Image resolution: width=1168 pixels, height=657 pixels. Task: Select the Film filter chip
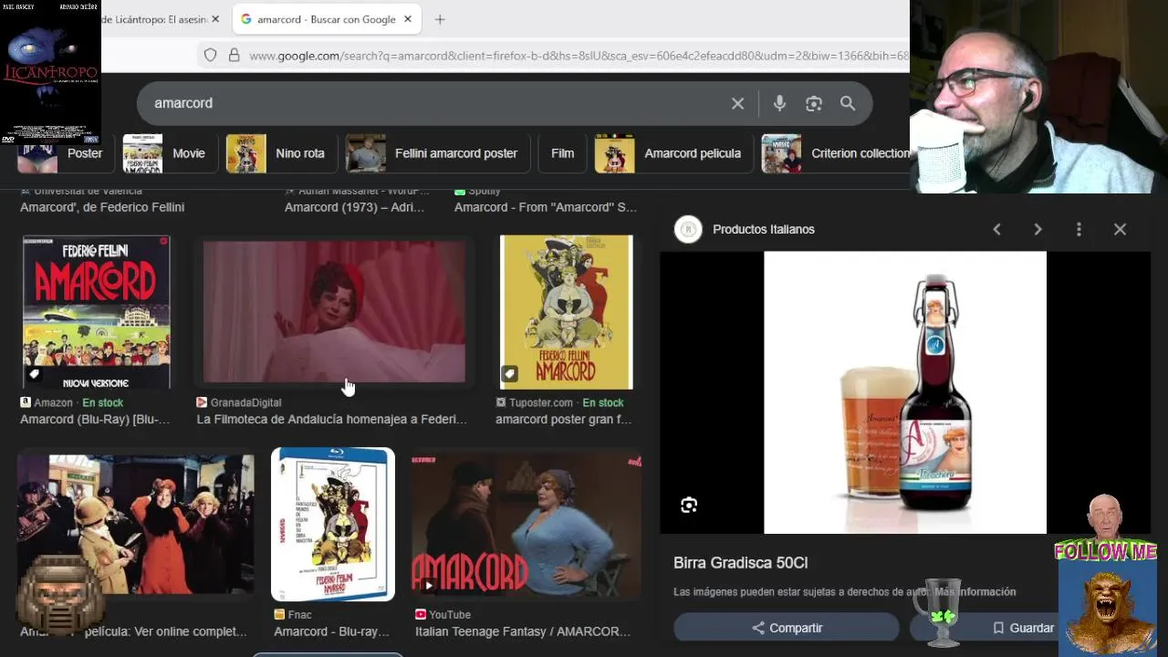[x=562, y=153]
